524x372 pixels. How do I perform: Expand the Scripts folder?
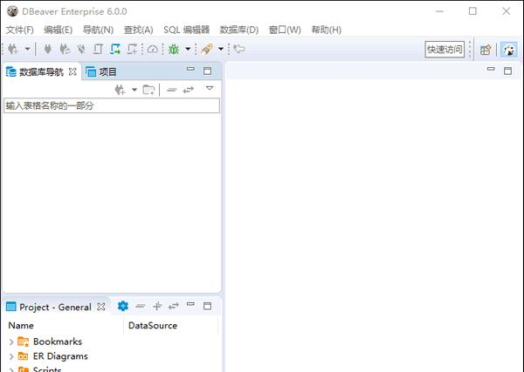[11, 369]
